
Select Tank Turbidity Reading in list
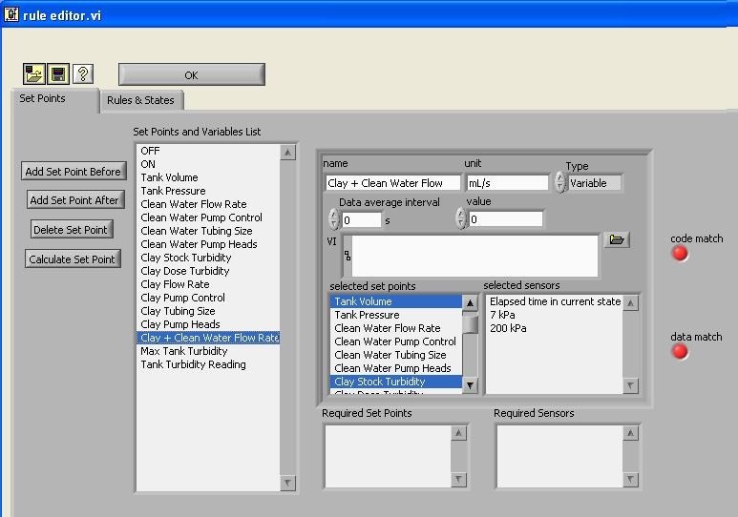208,364
